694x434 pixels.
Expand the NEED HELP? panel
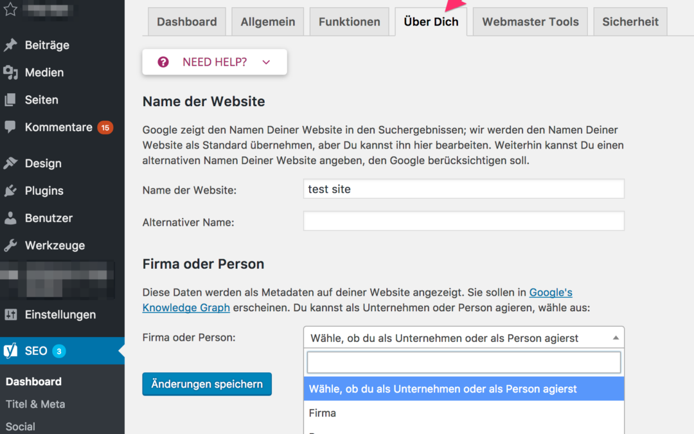(215, 62)
